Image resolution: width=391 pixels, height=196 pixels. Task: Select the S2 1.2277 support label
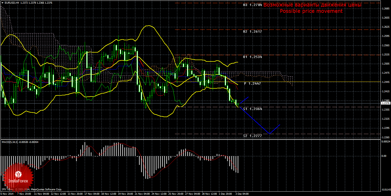tap(252, 136)
